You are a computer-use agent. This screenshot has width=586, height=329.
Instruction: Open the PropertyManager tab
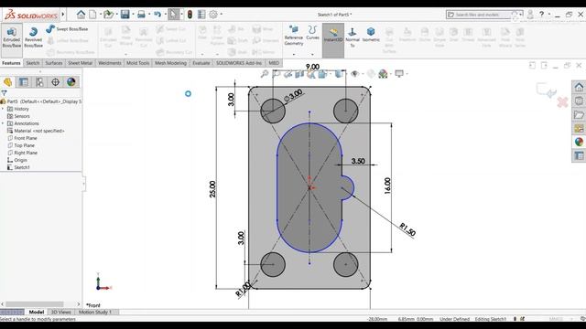point(24,81)
